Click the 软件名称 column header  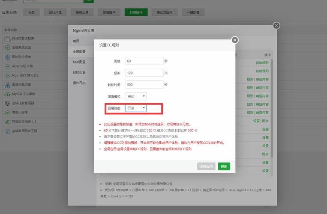pos(11,30)
